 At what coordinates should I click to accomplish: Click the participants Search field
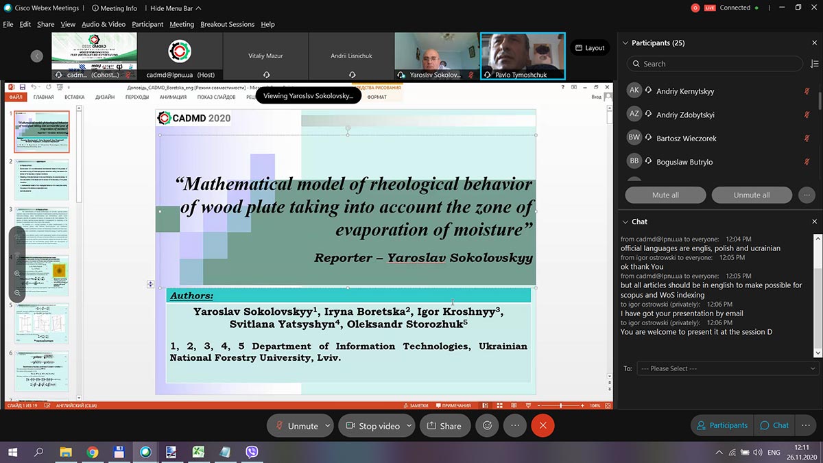tap(717, 64)
